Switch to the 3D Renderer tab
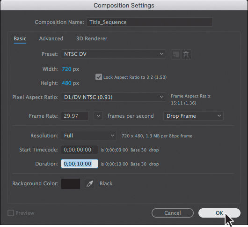 [92, 38]
